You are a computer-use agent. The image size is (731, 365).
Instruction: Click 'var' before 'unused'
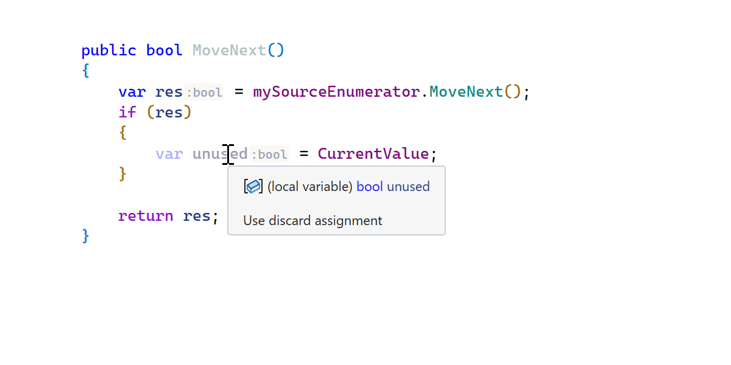click(x=169, y=154)
